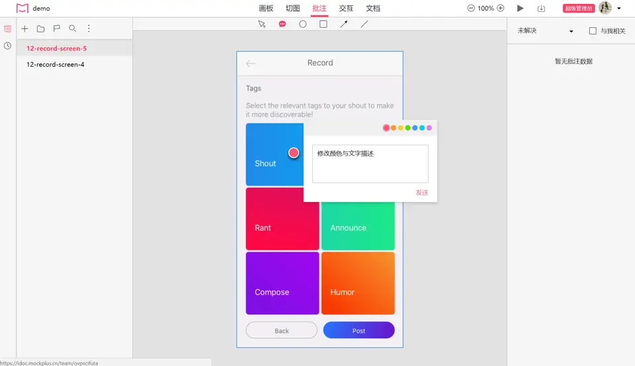Click the Tags heading in mockup
The width and height of the screenshot is (635, 366).
253,88
